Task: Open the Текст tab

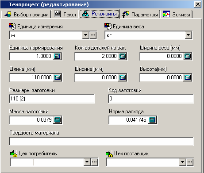Action: pos(65,15)
